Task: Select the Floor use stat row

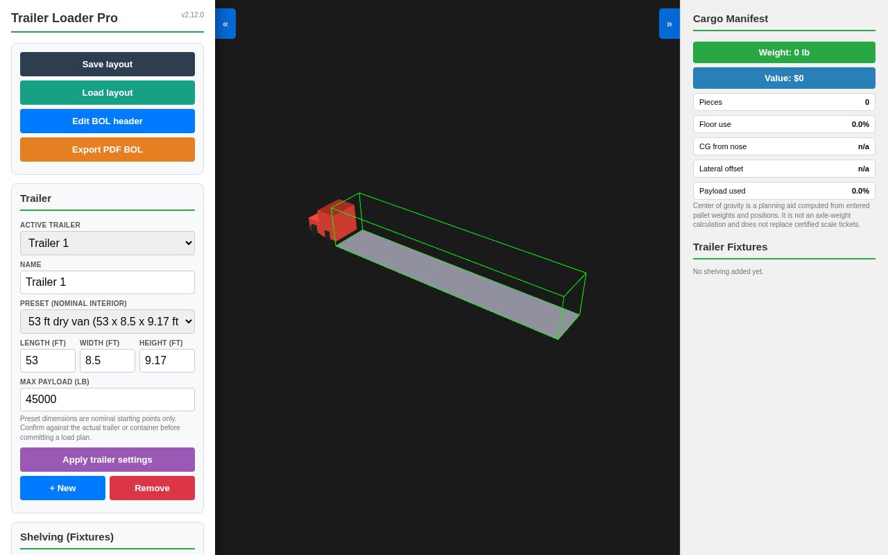Action: pyautogui.click(x=784, y=124)
